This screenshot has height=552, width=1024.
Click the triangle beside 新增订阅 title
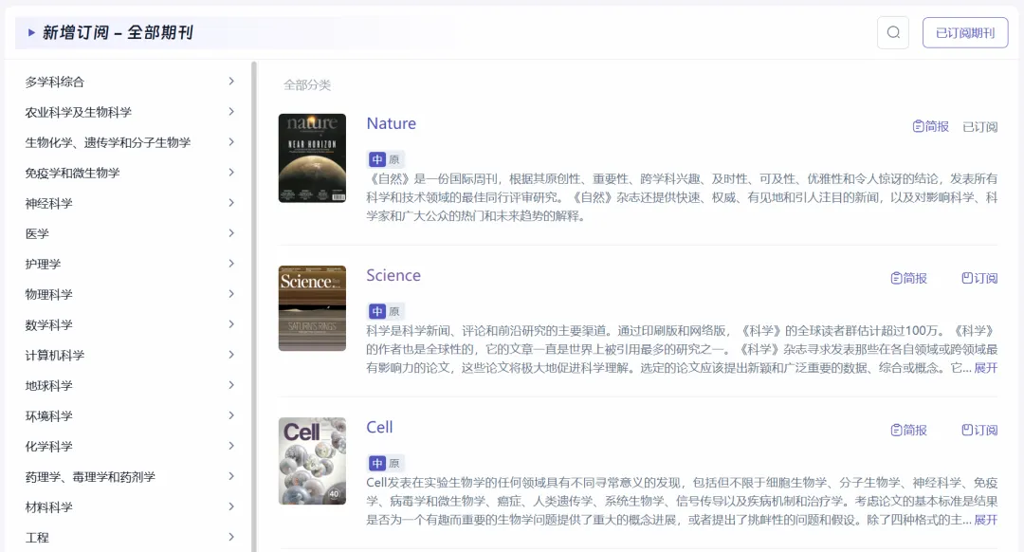[31, 32]
